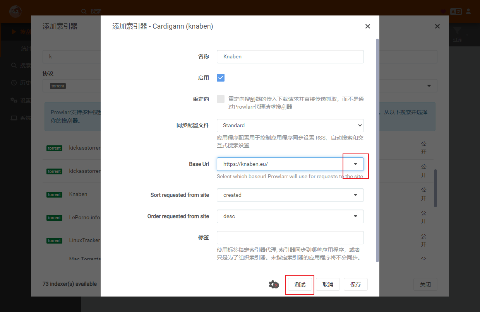Click the indexer list scrollbar

[435, 188]
